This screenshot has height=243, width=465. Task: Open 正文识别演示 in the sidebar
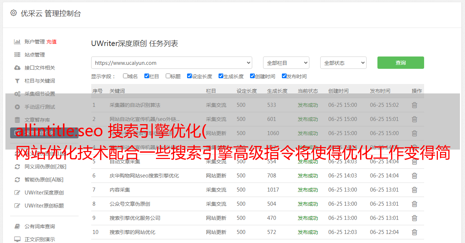click(40, 239)
